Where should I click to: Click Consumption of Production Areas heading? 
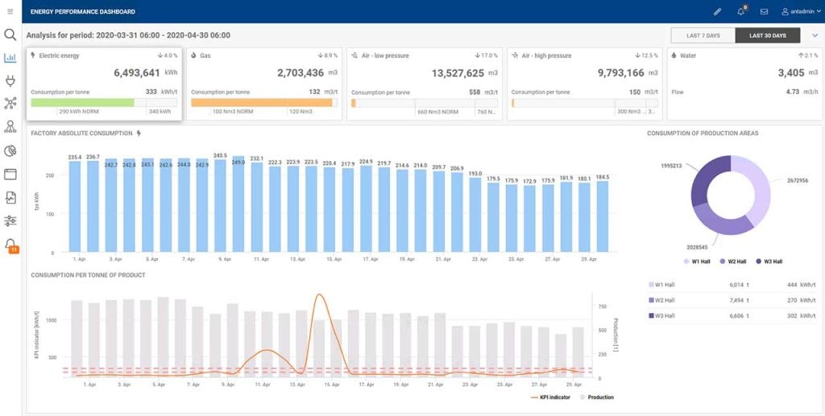pos(703,134)
